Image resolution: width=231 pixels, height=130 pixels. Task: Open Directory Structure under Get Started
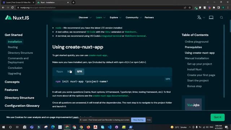(x=20, y=53)
